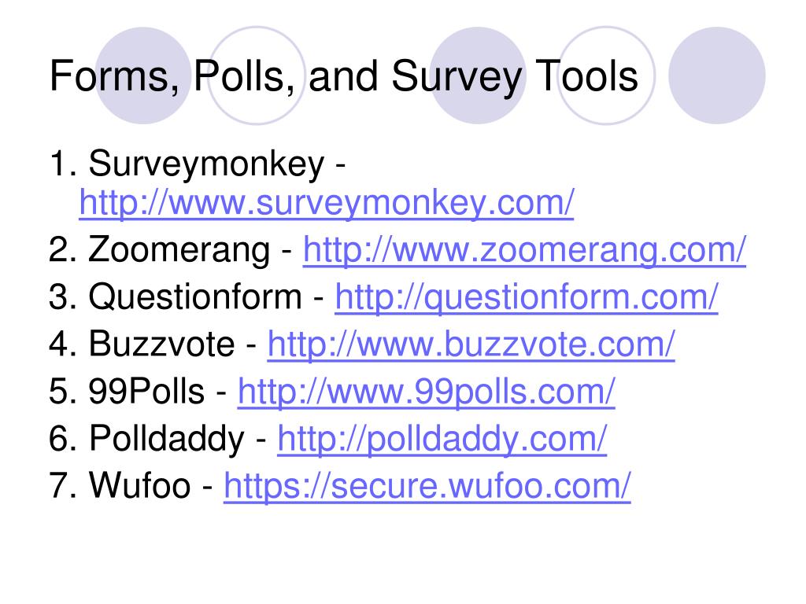Select the outlined circle behind the word 'Tools'

coord(606,75)
